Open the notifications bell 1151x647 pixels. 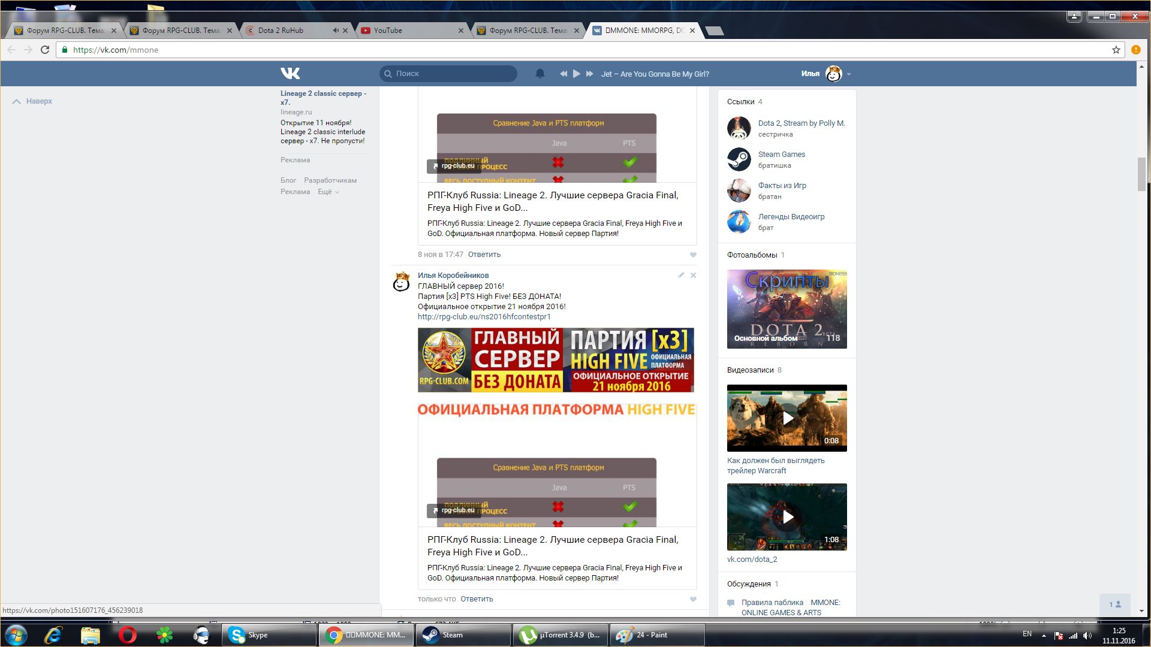(540, 74)
